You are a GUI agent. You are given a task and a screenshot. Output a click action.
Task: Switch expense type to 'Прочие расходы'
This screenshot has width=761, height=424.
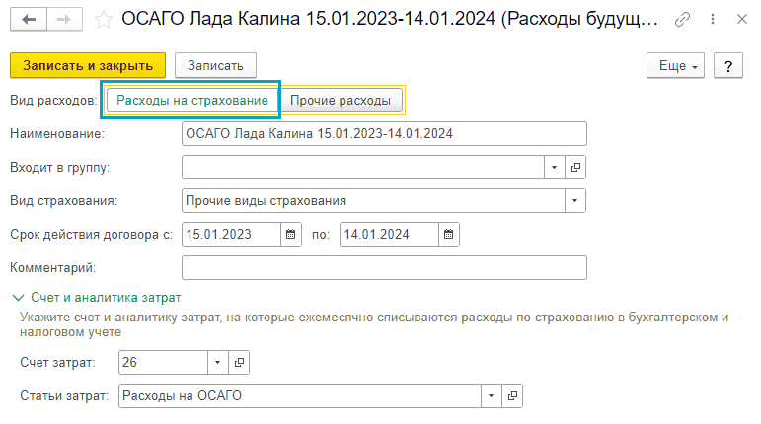tap(340, 101)
